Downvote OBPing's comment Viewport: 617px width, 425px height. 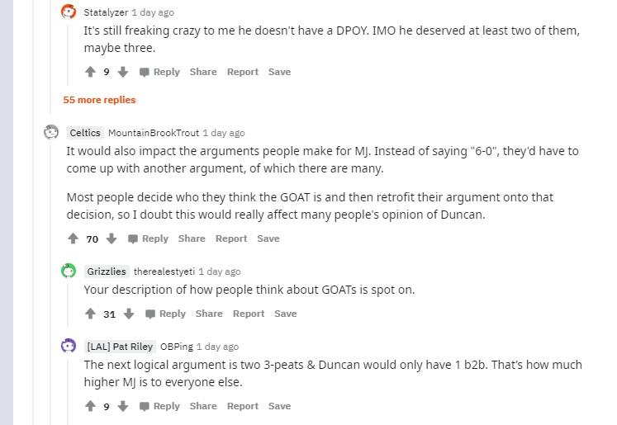(123, 406)
